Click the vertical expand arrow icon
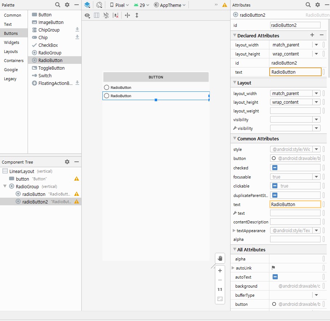This screenshot has height=321, width=330. [x=137, y=15]
